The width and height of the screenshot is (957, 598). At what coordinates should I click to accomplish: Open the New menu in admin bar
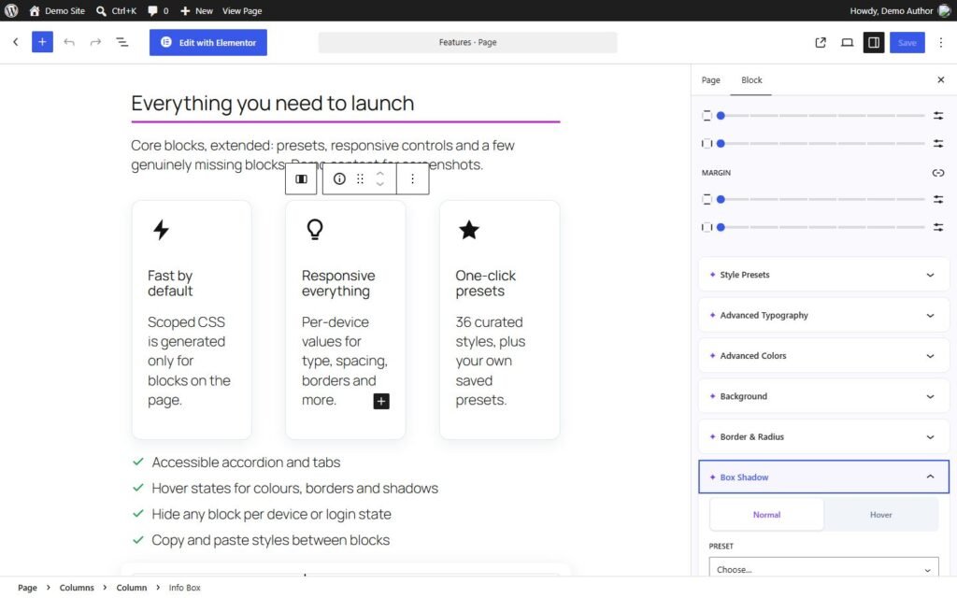(196, 10)
